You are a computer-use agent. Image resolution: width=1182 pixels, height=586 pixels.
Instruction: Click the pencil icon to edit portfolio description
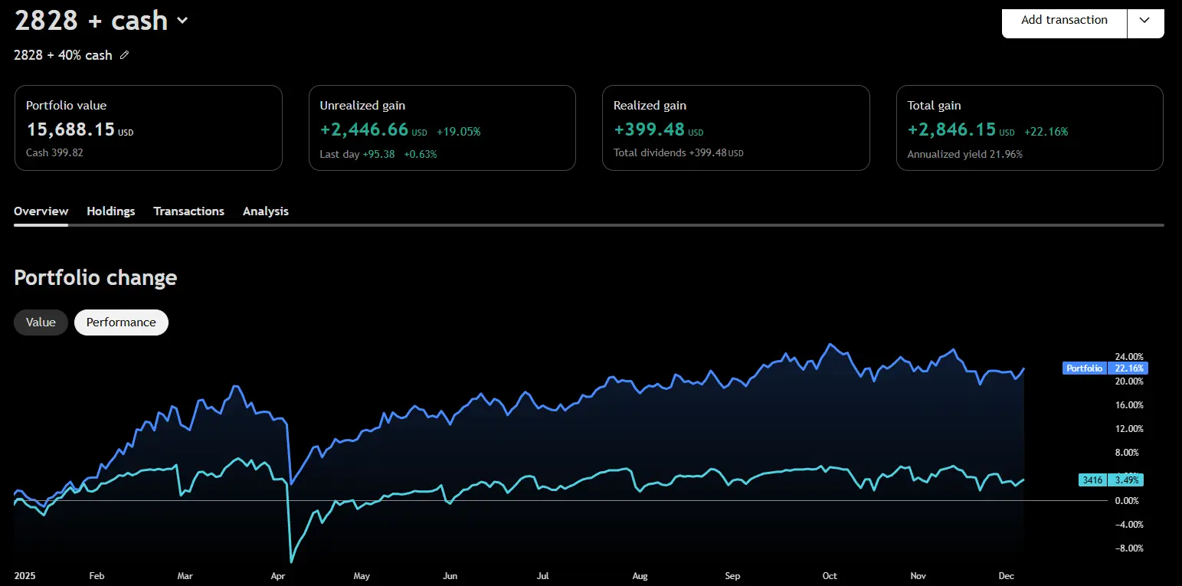click(125, 55)
